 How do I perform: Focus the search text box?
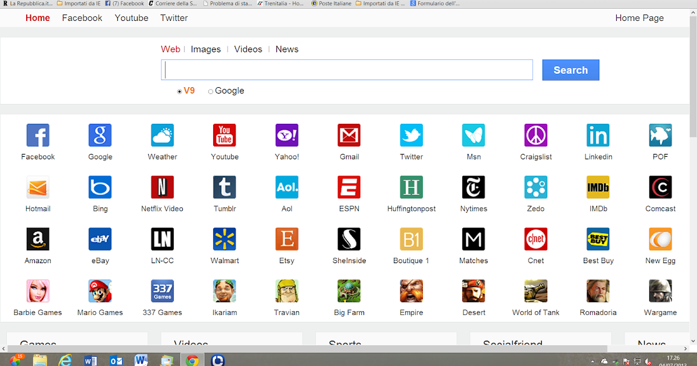[x=347, y=70]
